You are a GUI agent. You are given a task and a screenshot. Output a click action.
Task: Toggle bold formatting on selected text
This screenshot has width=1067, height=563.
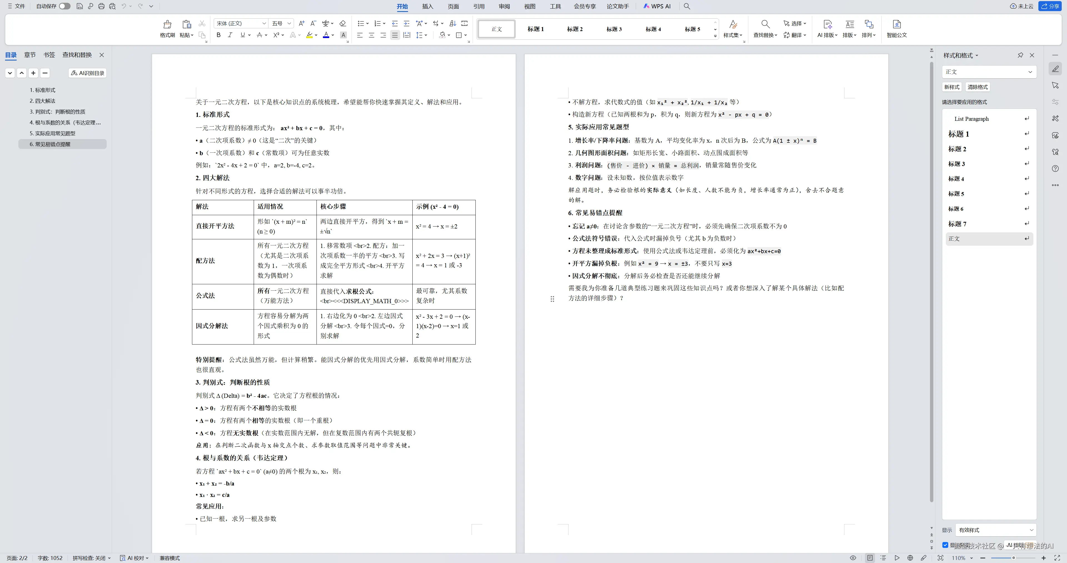tap(218, 35)
